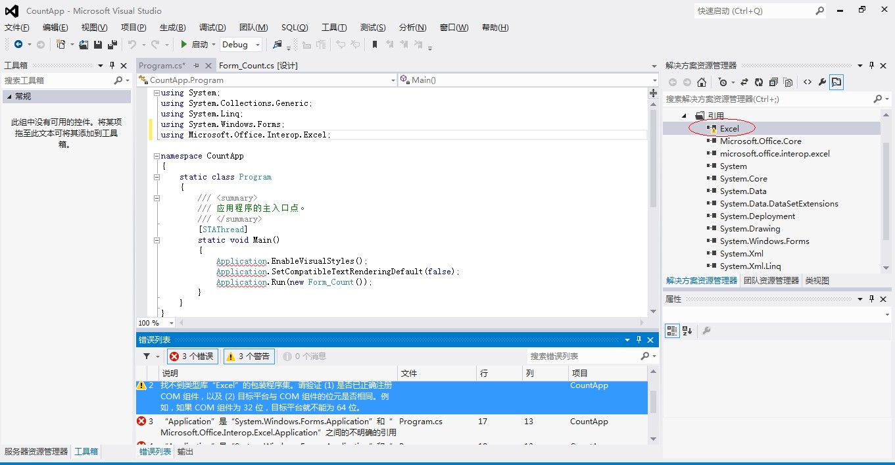895x465 pixels.
Task: Save the current file with single-disk icon
Action: click(98, 44)
